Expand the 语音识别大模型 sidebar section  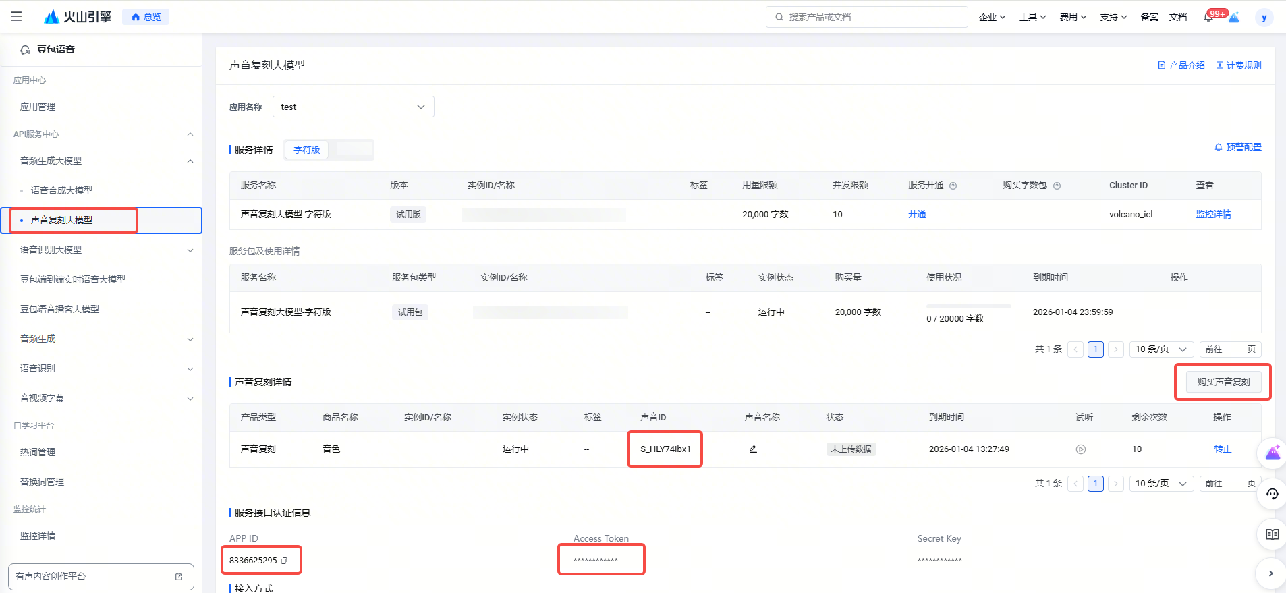(190, 250)
